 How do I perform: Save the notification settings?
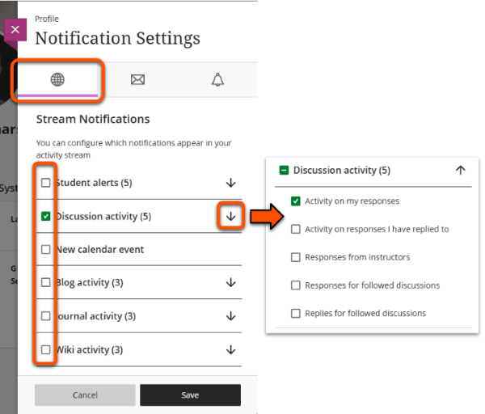coord(190,395)
